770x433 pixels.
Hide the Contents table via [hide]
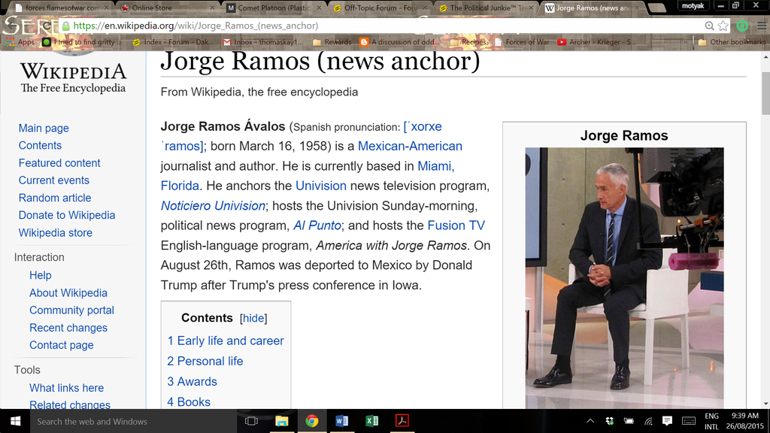253,318
